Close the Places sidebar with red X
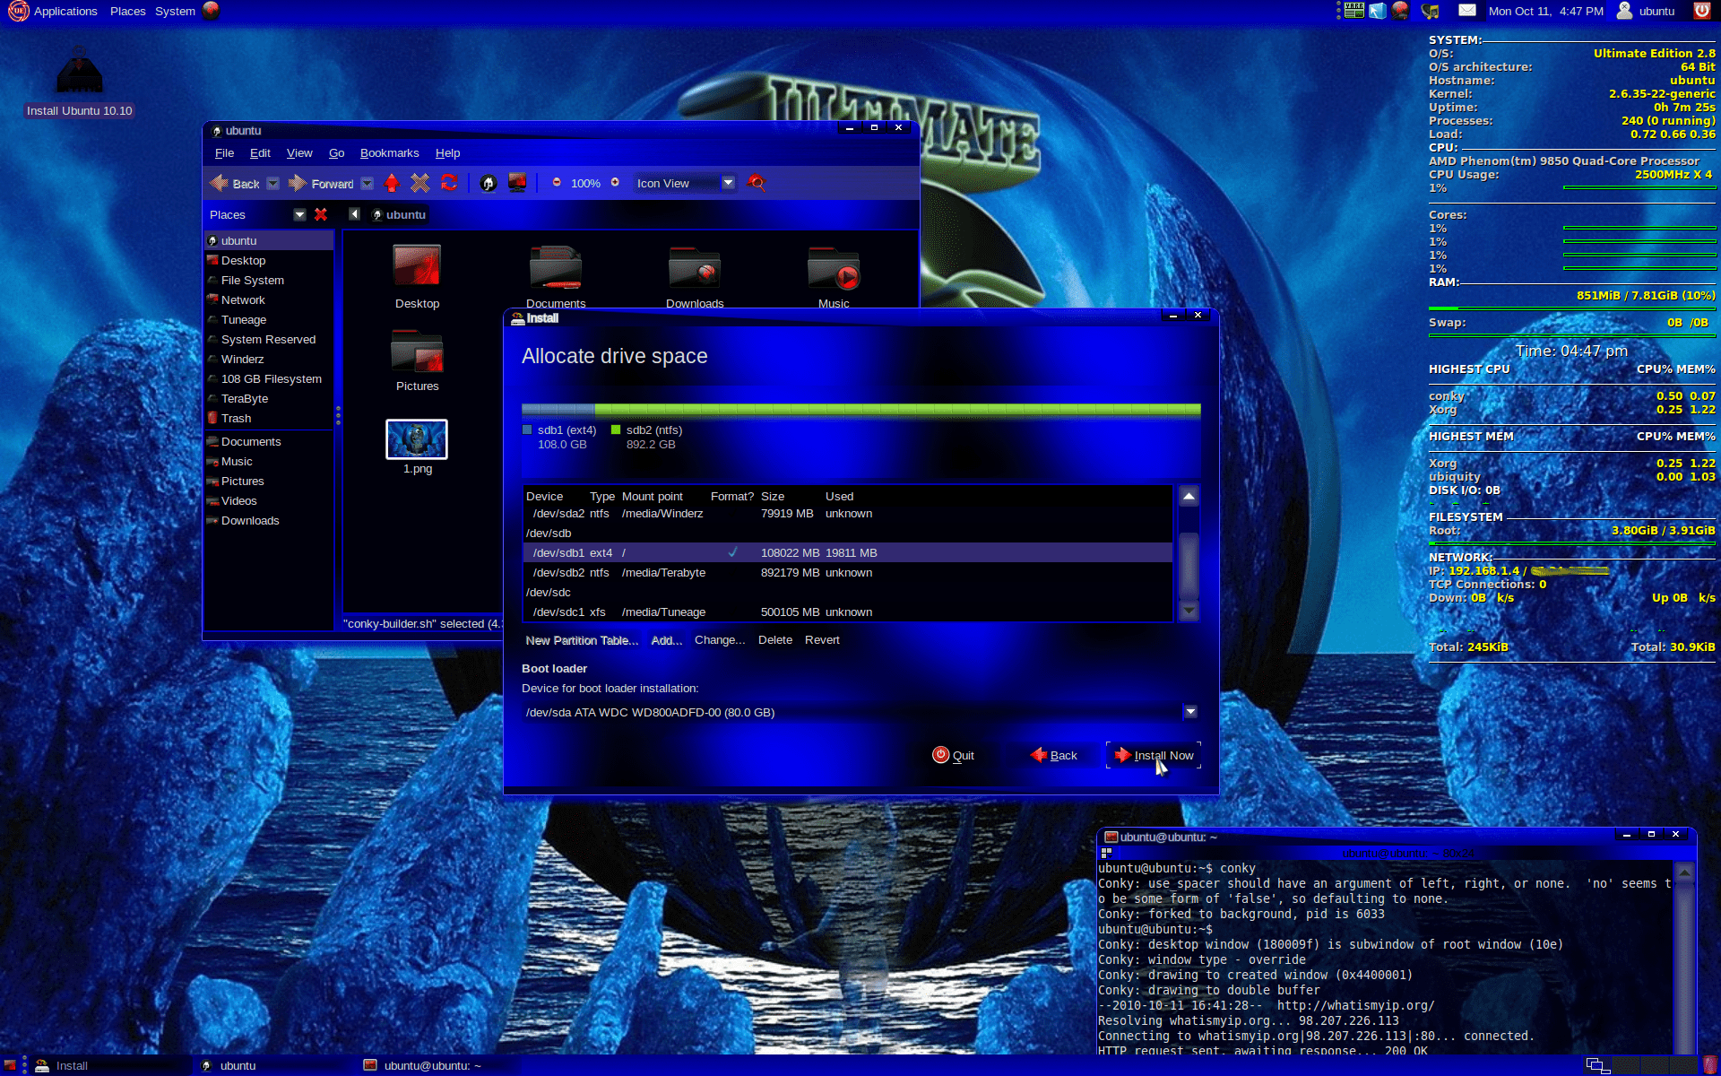Viewport: 1721px width, 1076px height. click(x=321, y=214)
